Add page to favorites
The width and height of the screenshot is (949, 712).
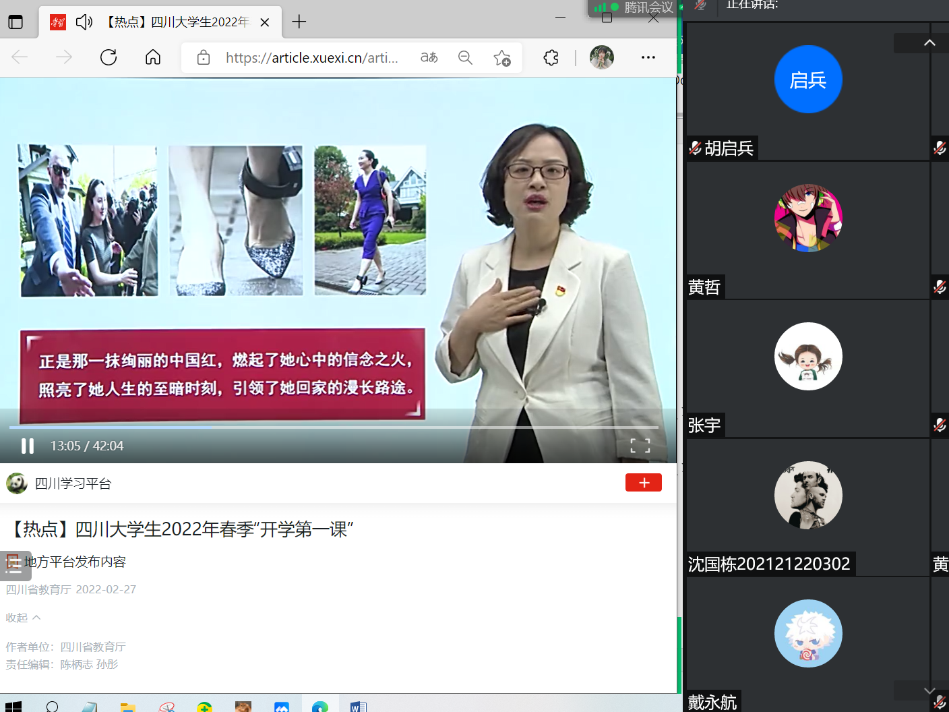click(502, 58)
